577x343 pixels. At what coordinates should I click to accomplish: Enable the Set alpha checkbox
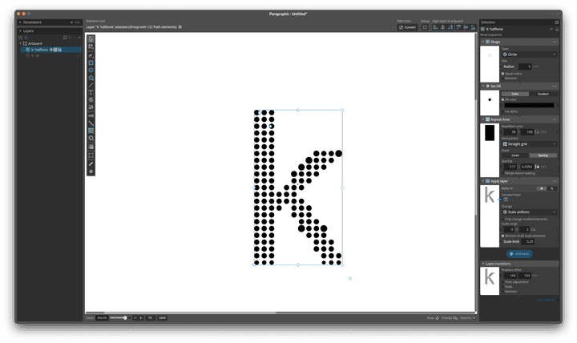[x=502, y=111]
